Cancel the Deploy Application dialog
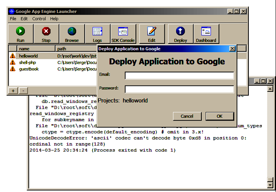The width and height of the screenshot is (276, 192). pos(187,116)
